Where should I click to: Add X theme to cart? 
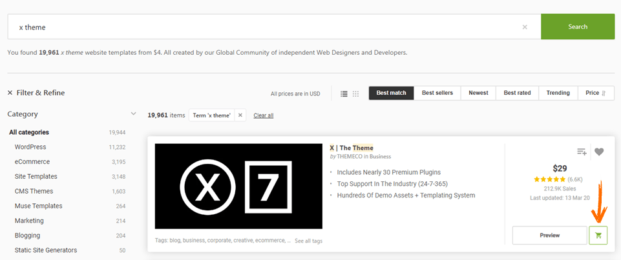point(598,235)
